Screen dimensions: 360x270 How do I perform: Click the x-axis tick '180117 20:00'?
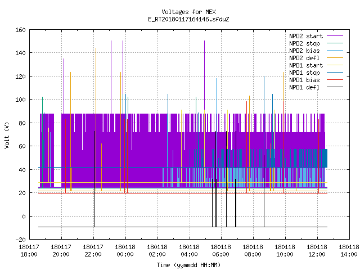coord(61,251)
